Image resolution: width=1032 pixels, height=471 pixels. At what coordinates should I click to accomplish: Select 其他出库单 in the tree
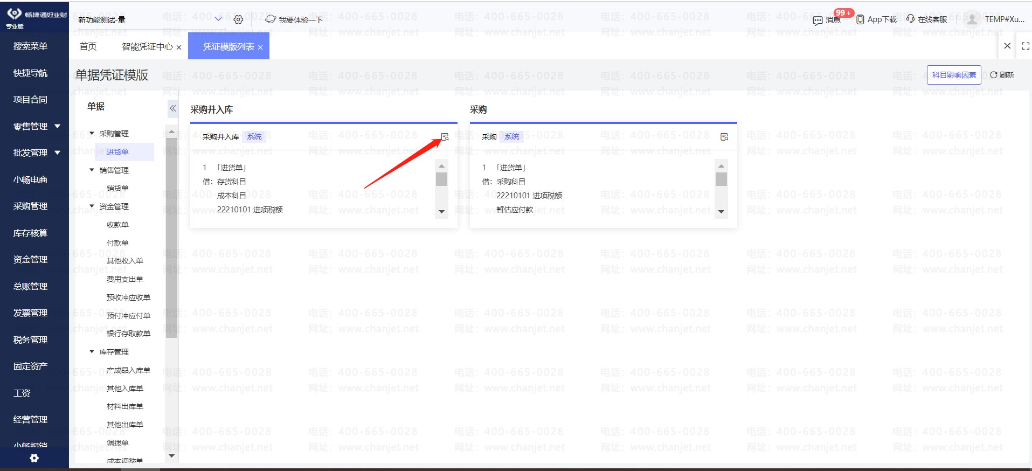[x=125, y=425]
